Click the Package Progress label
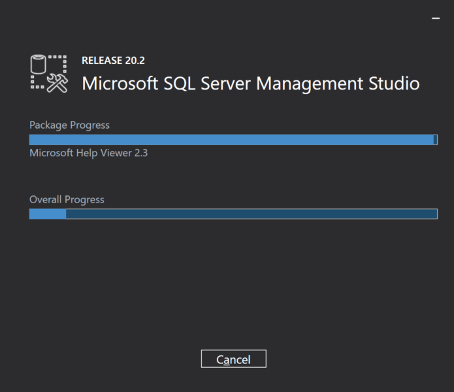 pyautogui.click(x=69, y=125)
